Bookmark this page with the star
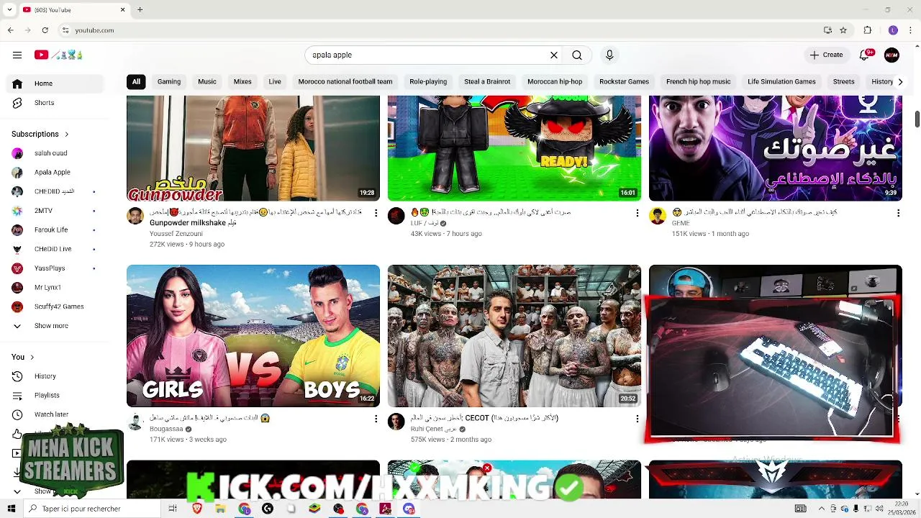Screen dimensions: 921x518 [843, 30]
